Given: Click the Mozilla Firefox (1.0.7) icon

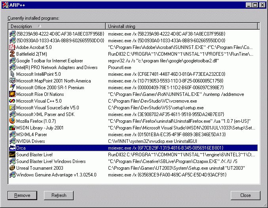Looking at the screenshot, I should click(x=12, y=121).
